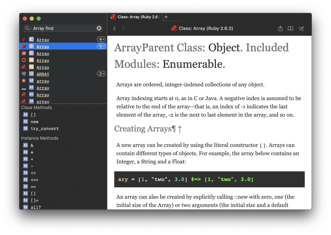Click the annotation edit icon
The width and height of the screenshot is (331, 235).
coord(301,28)
